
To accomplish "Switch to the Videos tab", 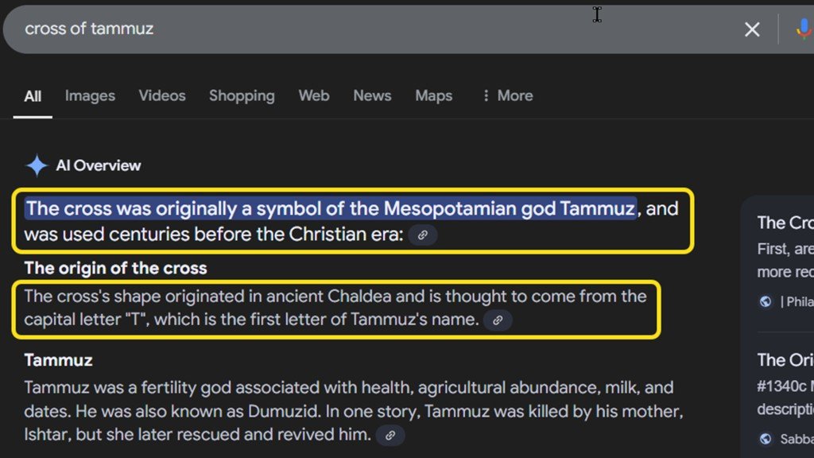I will pyautogui.click(x=161, y=95).
